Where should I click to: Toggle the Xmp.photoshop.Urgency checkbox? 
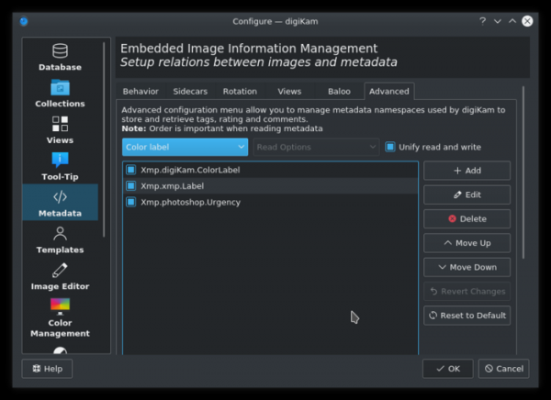pyautogui.click(x=131, y=202)
